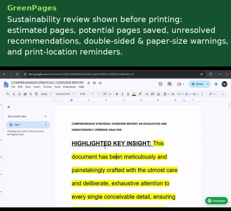
Task: Hide the menus with chevron
Action: coord(223,94)
